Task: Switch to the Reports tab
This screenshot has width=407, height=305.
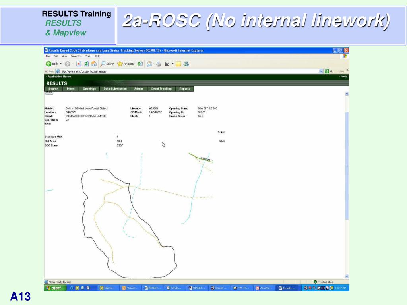Action: tap(184, 89)
